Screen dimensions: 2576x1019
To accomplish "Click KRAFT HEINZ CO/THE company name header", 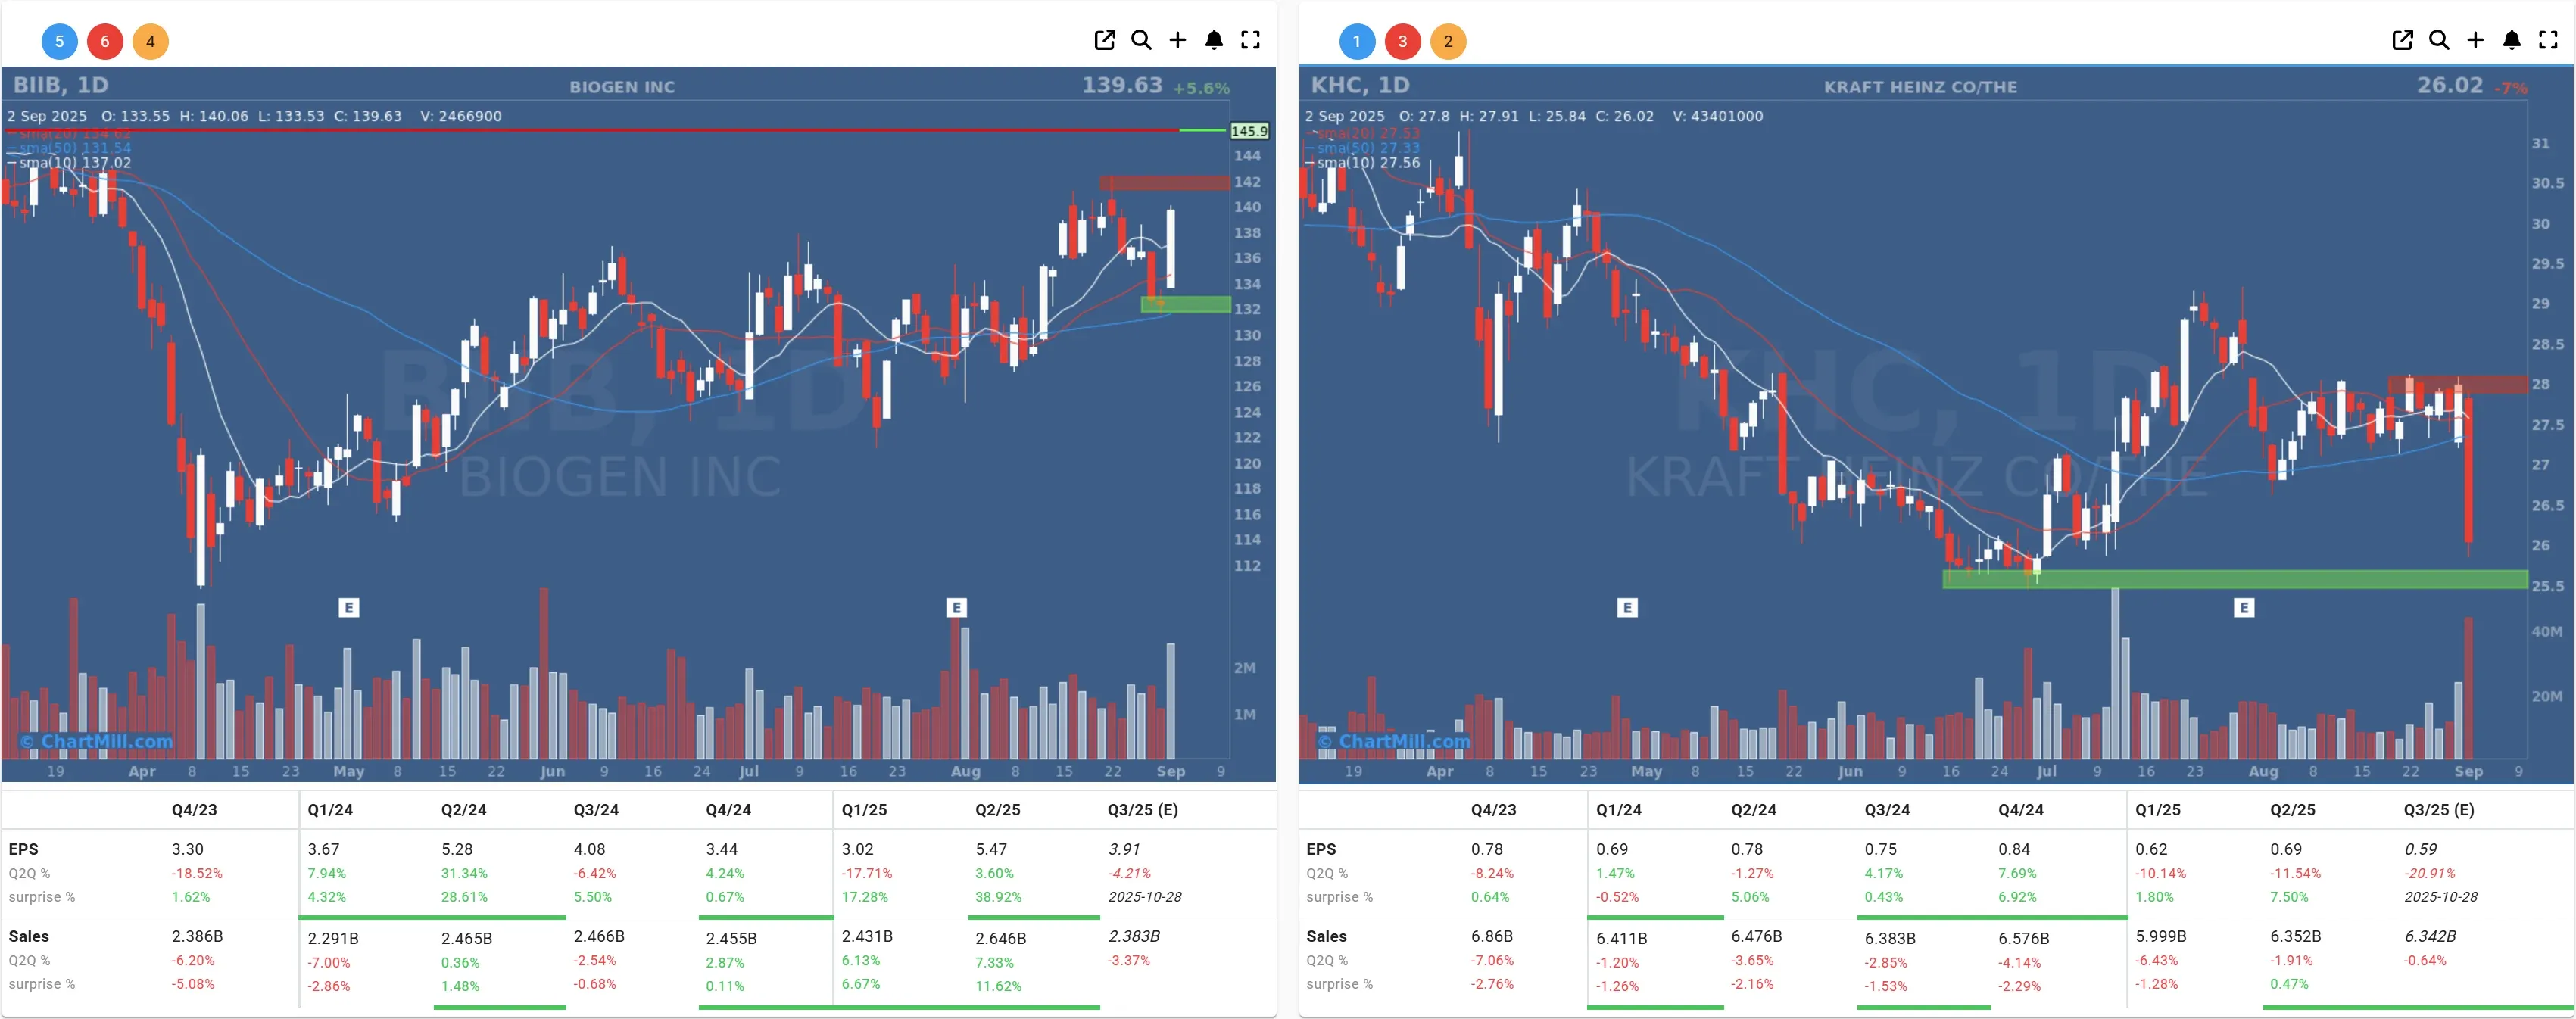I will [1920, 87].
